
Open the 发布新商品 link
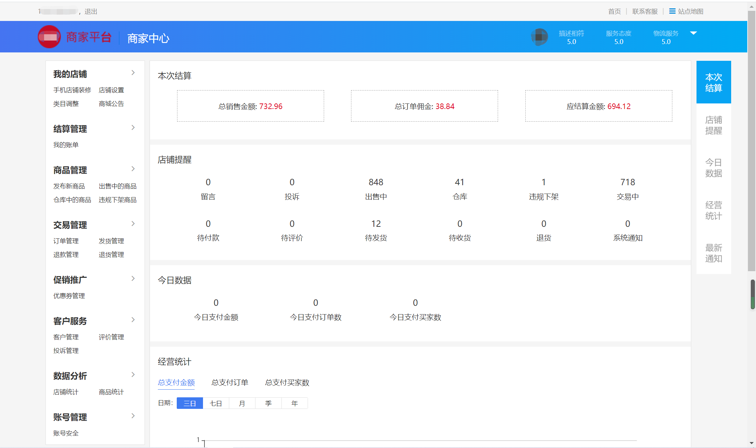click(x=69, y=186)
